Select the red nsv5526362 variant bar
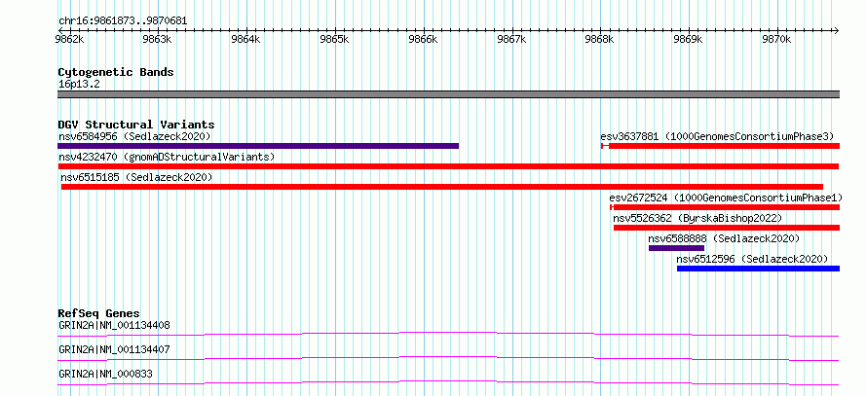This screenshot has height=396, width=867. 727,228
